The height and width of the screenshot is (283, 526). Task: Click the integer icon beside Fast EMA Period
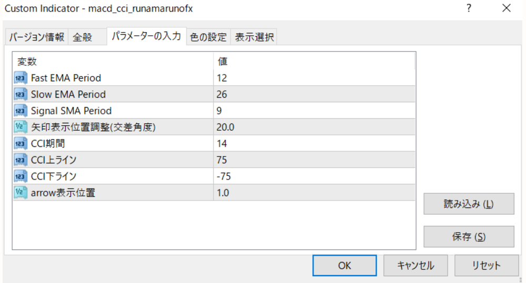coord(21,78)
